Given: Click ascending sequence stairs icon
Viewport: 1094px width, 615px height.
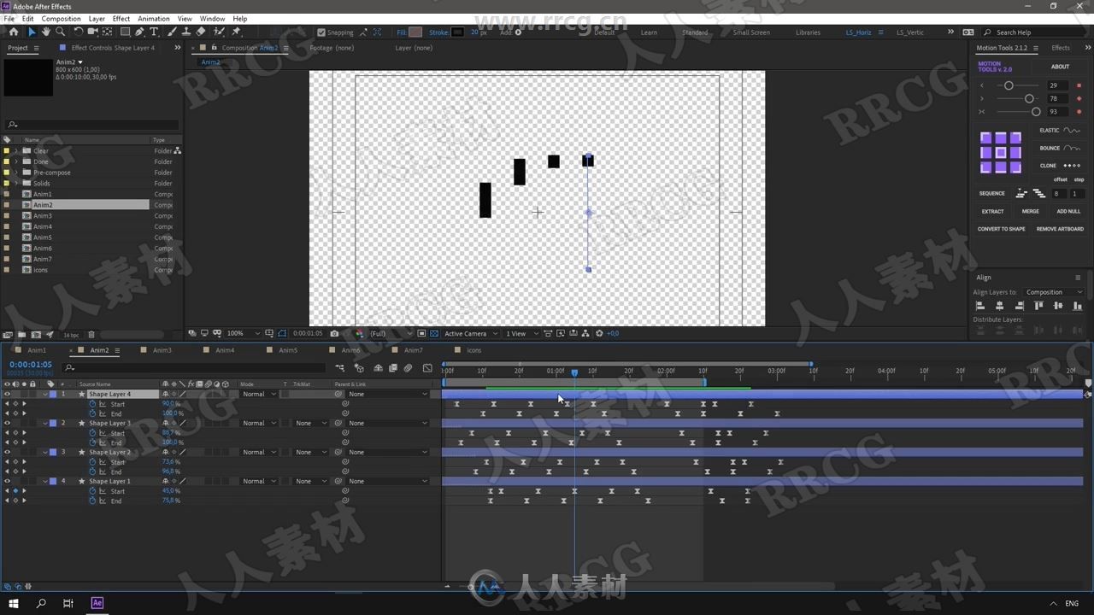Looking at the screenshot, I should click(1020, 194).
